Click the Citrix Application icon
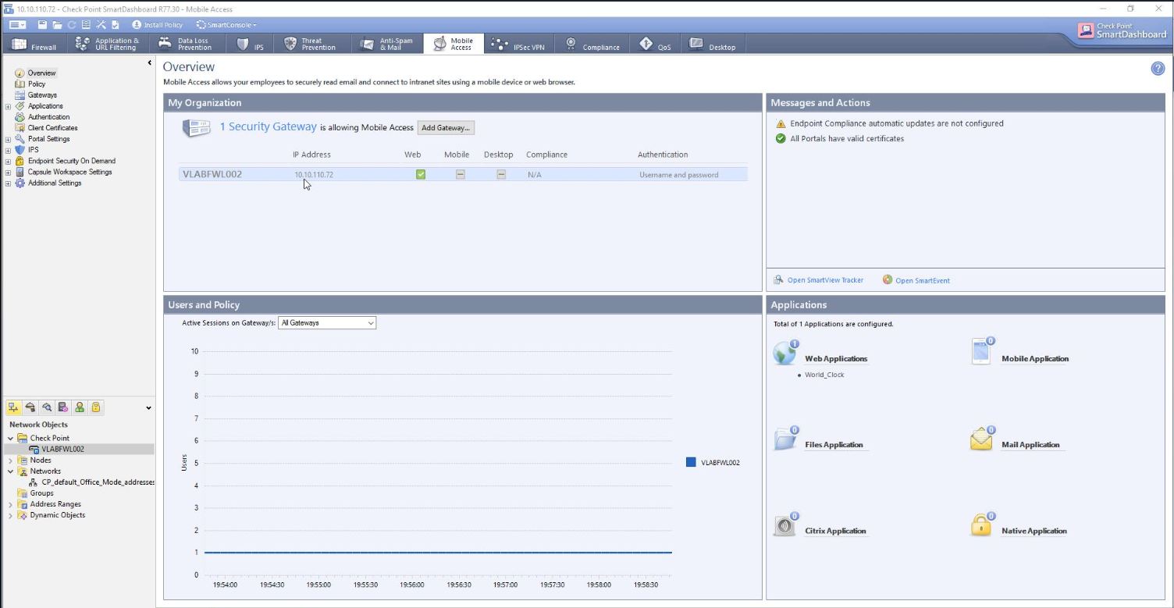Screen dimensions: 1174x608 pyautogui.click(x=784, y=525)
